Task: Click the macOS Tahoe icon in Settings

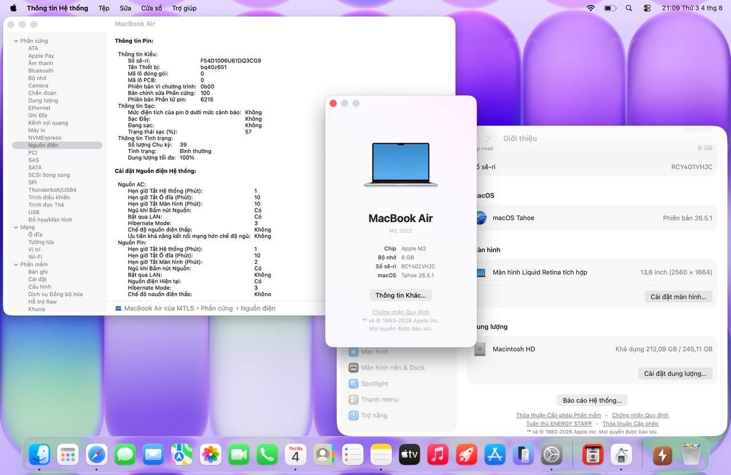Action: (x=481, y=218)
